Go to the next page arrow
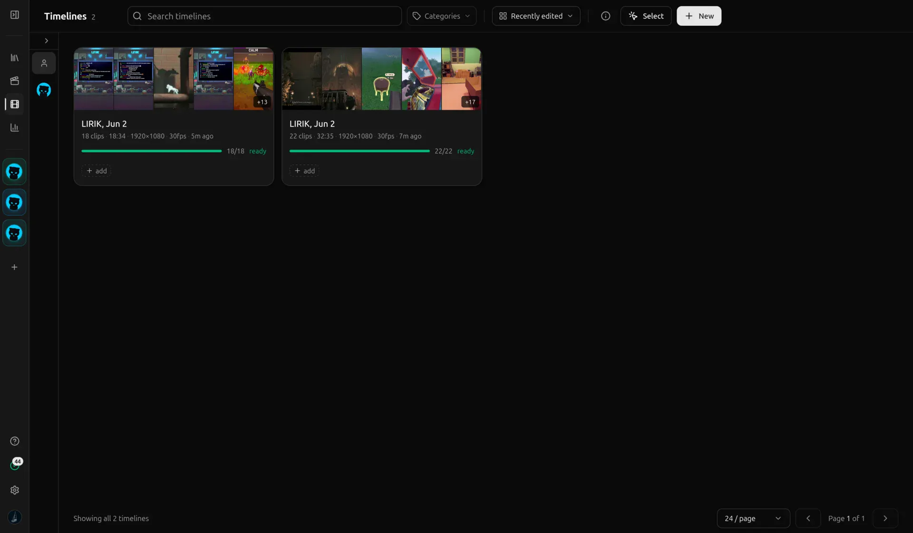The height and width of the screenshot is (533, 913). [885, 518]
